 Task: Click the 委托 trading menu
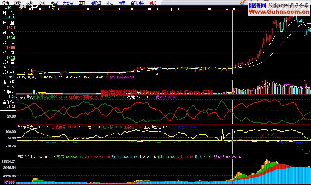153,3
